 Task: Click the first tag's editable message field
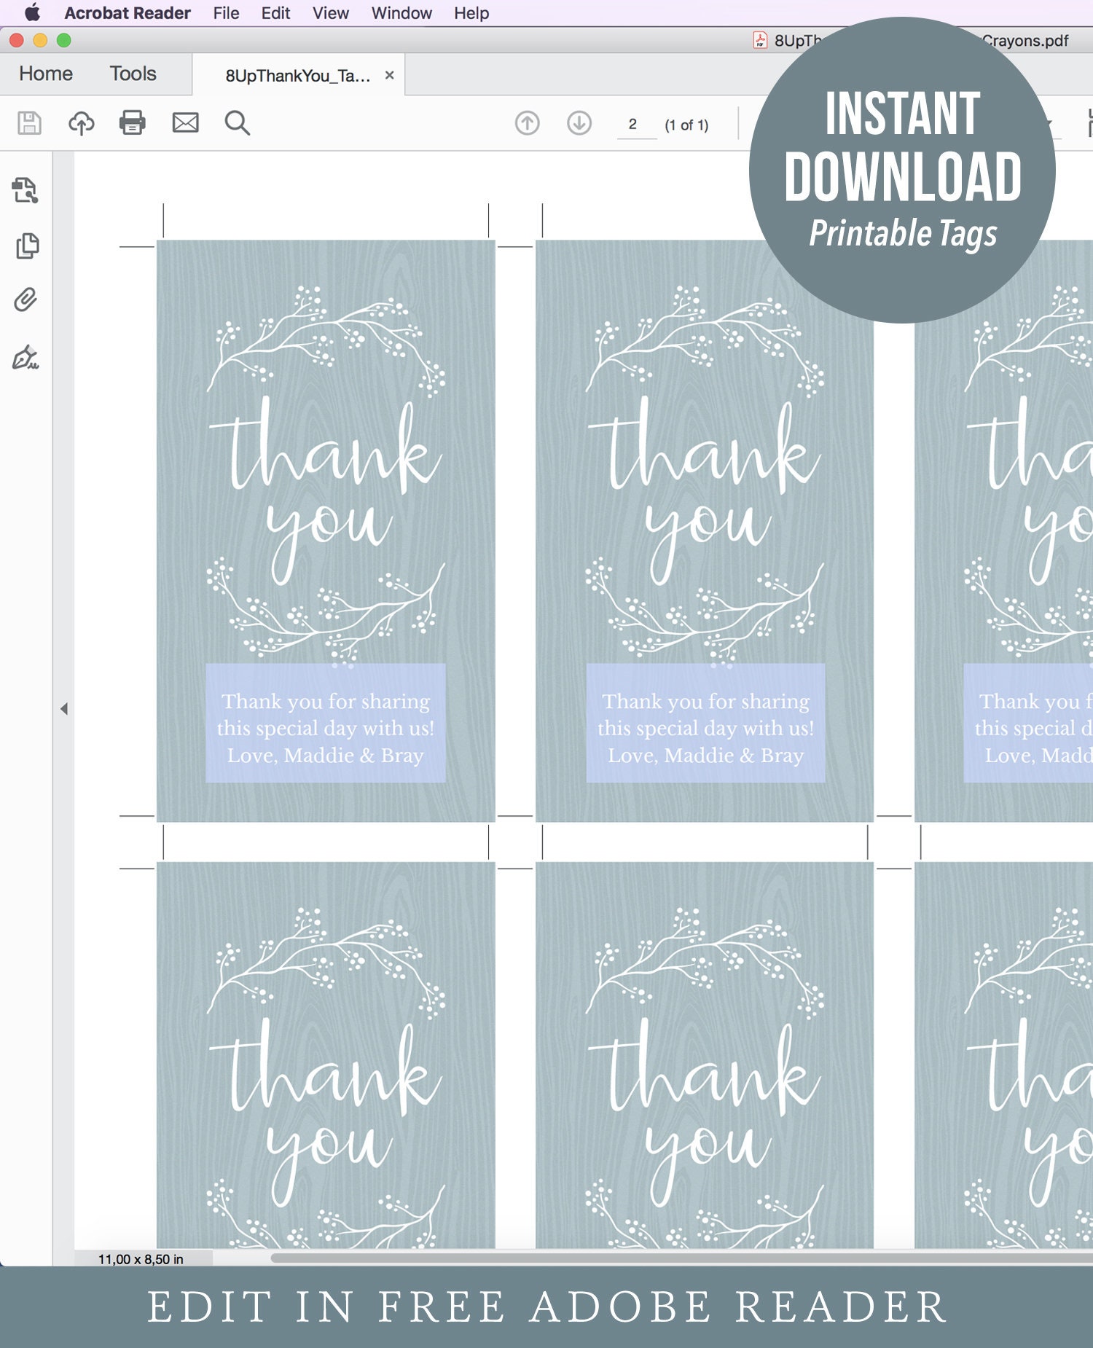326,723
